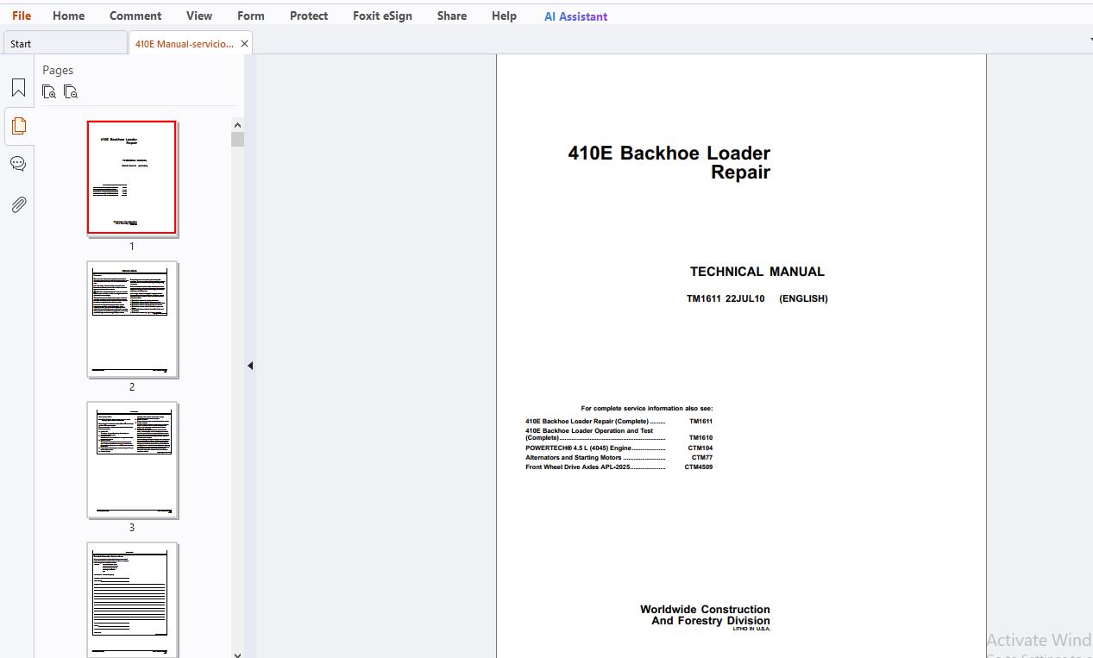Screen dimensions: 1093x658
Task: Expand the tab list dropdown arrow
Action: (x=1090, y=39)
